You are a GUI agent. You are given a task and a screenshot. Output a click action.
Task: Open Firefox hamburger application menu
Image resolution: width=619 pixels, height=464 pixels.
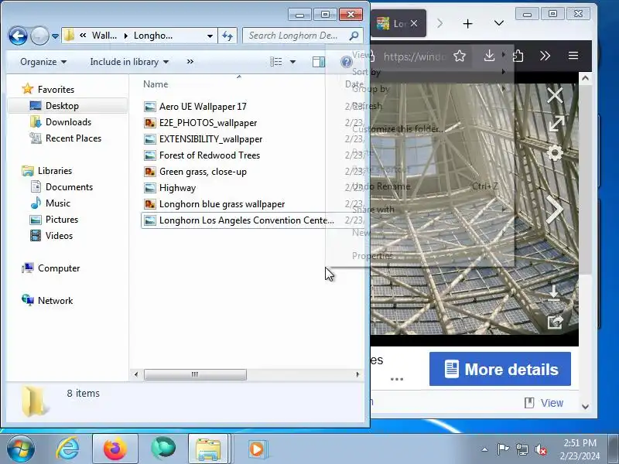[x=573, y=55]
